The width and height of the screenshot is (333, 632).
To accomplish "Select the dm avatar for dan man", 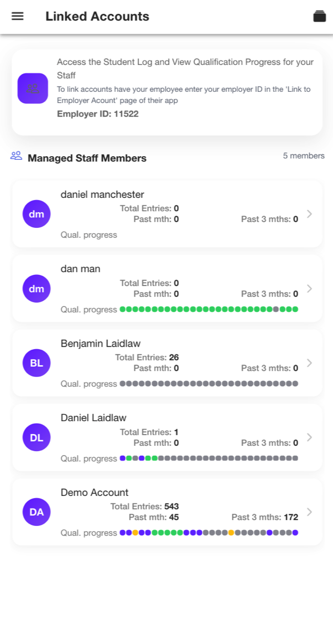I will (37, 289).
